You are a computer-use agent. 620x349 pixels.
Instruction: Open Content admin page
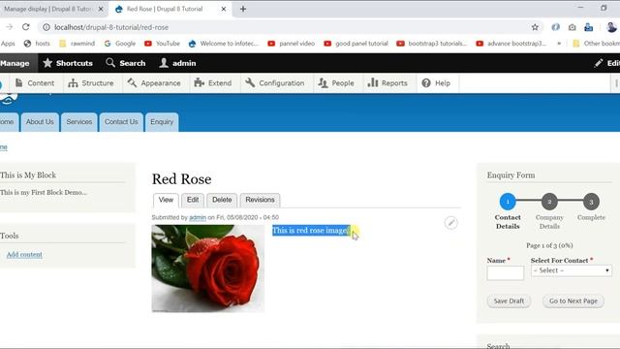(35, 83)
